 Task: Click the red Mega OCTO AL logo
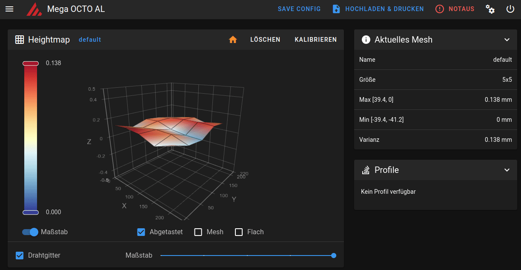click(x=34, y=9)
